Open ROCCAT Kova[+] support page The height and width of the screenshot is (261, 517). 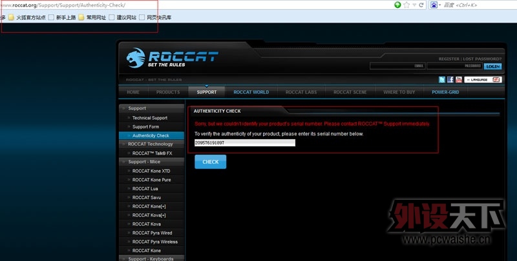[x=151, y=215]
